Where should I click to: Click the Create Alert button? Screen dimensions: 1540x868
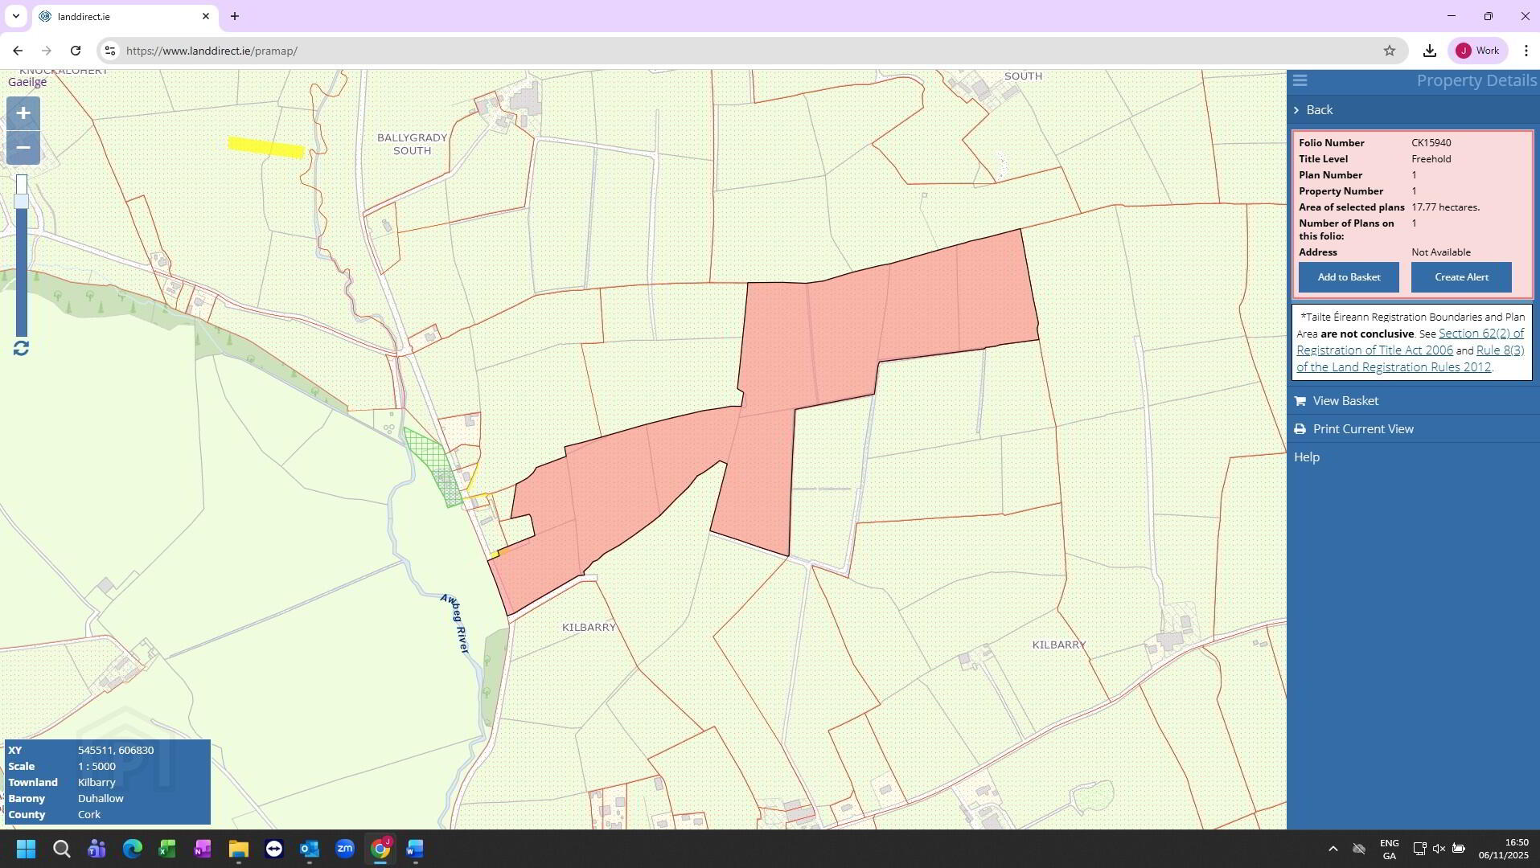1461,277
